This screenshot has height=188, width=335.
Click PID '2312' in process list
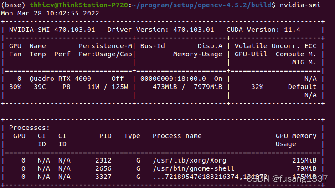pyautogui.click(x=103, y=160)
